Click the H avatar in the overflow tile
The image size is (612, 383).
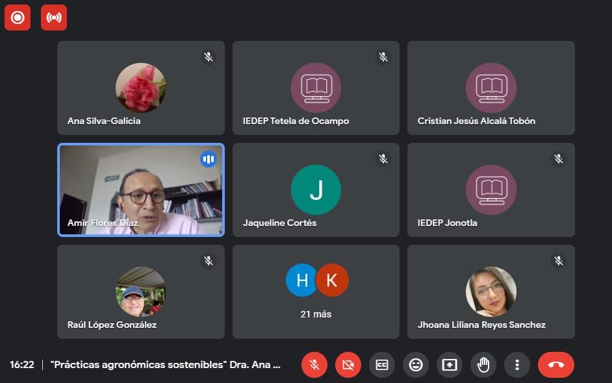coord(301,280)
